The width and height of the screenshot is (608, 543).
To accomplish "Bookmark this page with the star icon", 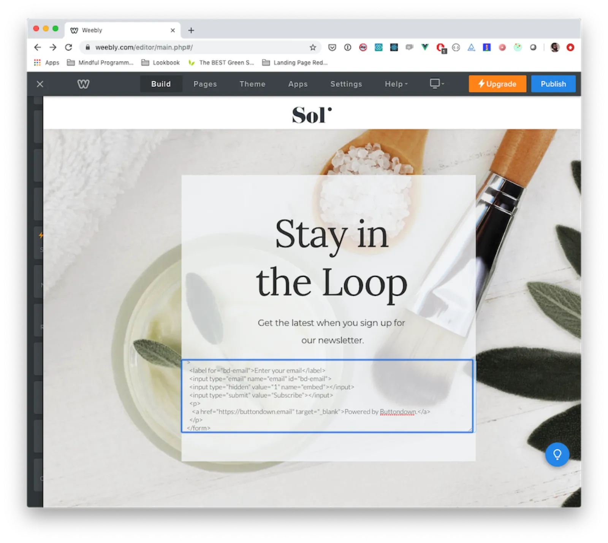I will point(313,48).
